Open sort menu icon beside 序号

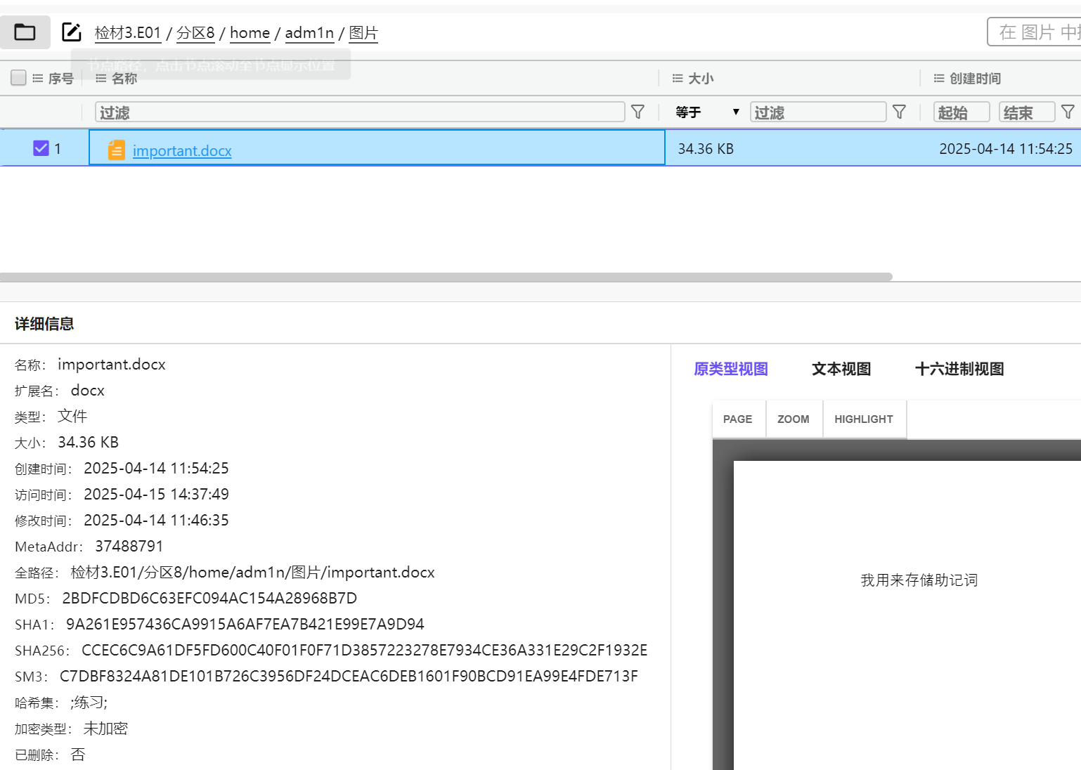tap(38, 78)
